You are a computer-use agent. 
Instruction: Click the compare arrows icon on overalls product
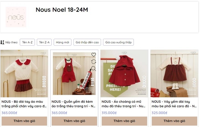click(x=94, y=62)
